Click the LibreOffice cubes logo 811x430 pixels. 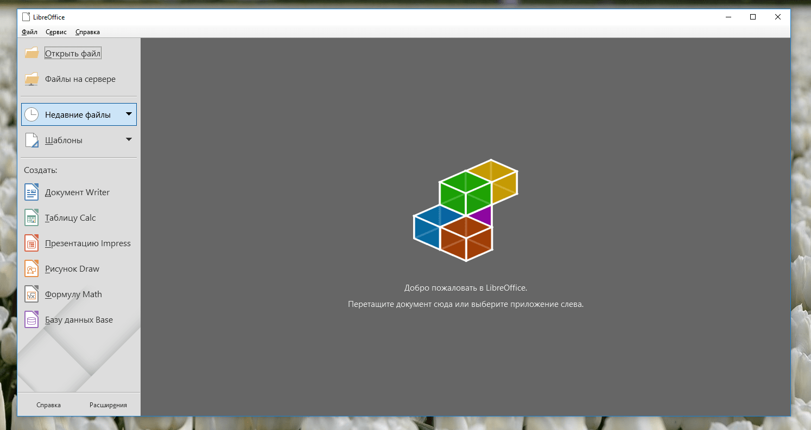click(465, 210)
